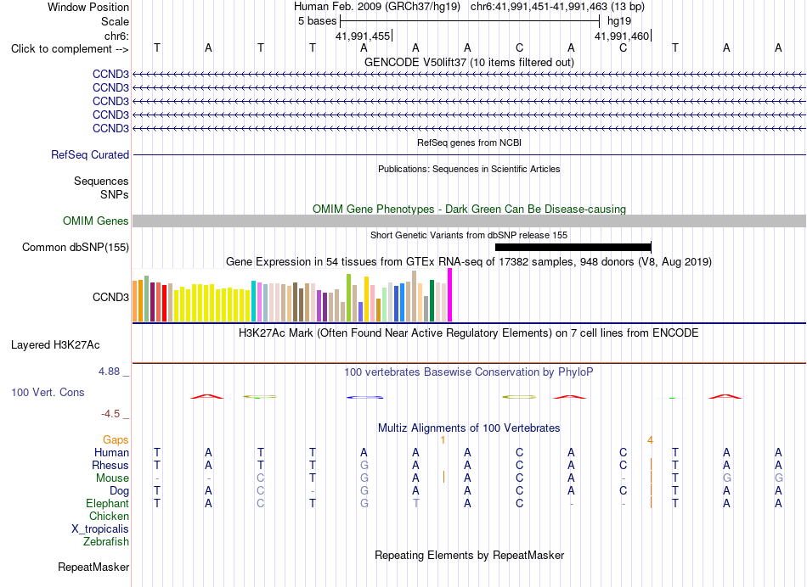Select the 'Chicken' species label
Screen dimensions: 807x587
point(109,516)
